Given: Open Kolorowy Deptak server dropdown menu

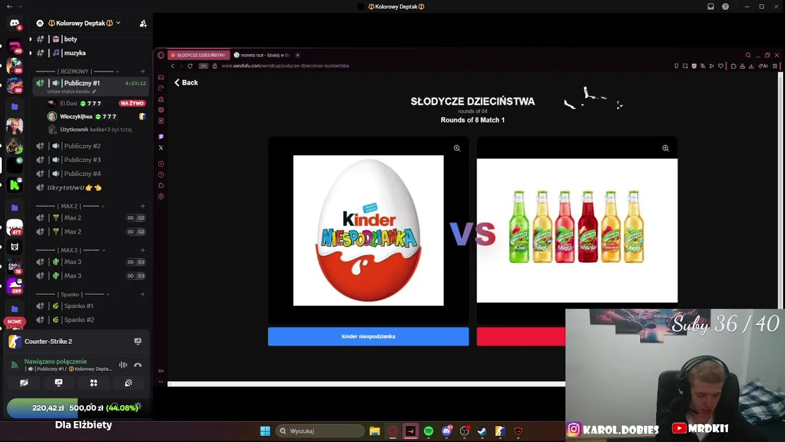Looking at the screenshot, I should tap(118, 23).
